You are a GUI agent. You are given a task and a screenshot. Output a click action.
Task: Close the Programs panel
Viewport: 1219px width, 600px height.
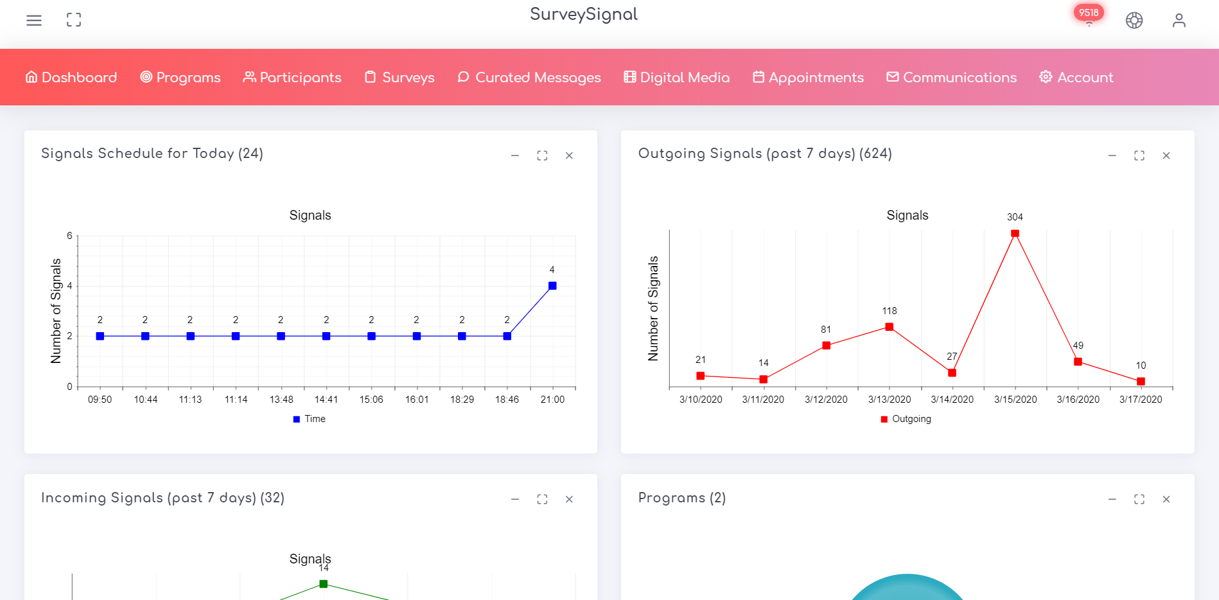[1166, 499]
